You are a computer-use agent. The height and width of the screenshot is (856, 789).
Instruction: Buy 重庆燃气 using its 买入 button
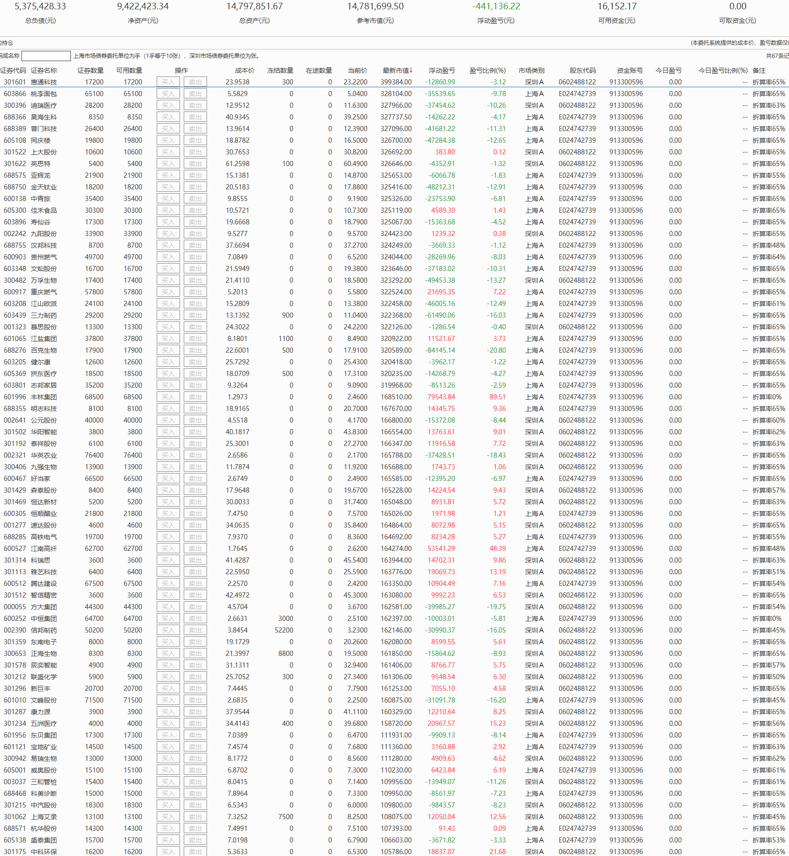coord(168,292)
